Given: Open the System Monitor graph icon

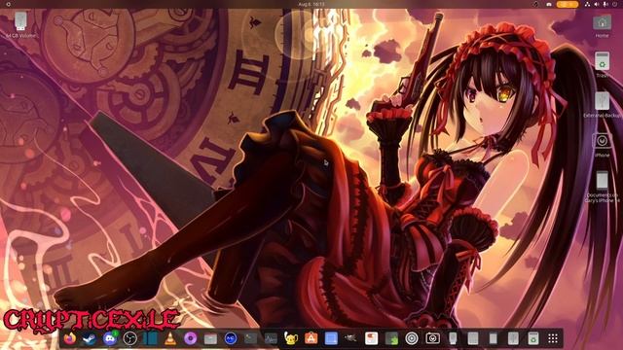Looking at the screenshot, I should click(x=271, y=338).
